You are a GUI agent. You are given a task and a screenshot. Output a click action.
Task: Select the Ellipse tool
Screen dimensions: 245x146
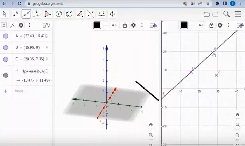[x=69, y=14]
